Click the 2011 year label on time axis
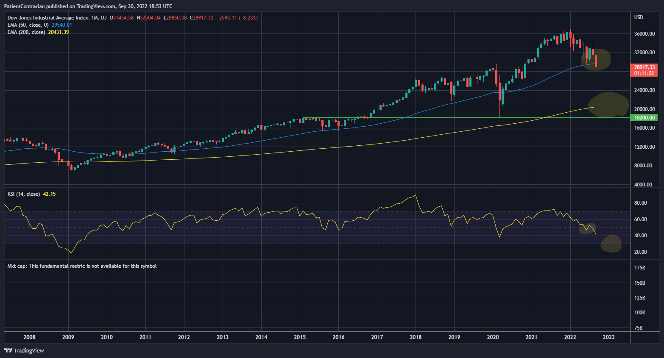 coord(145,337)
